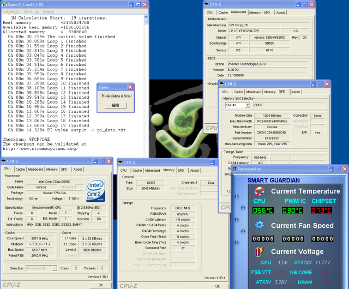Select Memory tab in CPU-Z Mainboard window
This screenshot has height=289, width=349.
point(255,13)
